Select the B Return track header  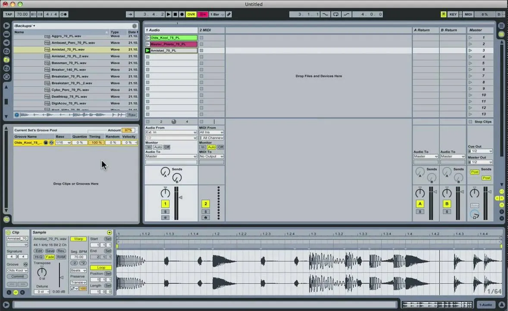pos(452,30)
